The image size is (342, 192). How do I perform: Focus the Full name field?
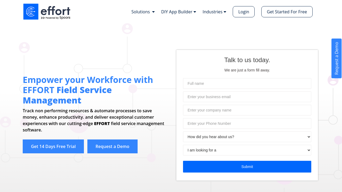(x=247, y=83)
